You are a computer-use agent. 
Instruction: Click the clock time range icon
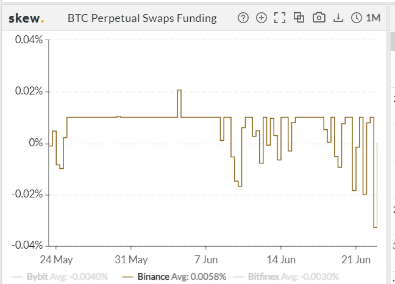(x=357, y=18)
